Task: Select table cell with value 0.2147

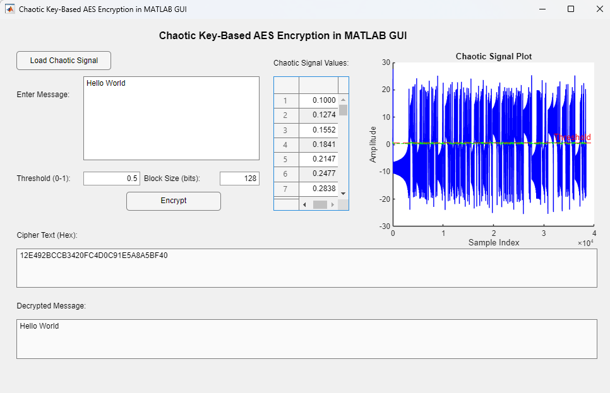Action: click(x=319, y=159)
